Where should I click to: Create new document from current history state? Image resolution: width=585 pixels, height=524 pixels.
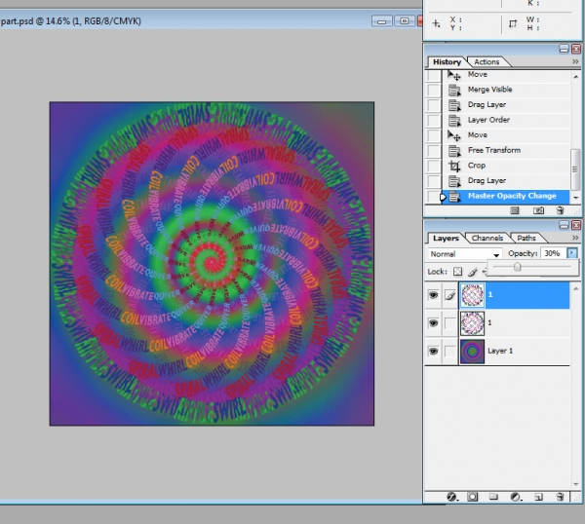[515, 211]
